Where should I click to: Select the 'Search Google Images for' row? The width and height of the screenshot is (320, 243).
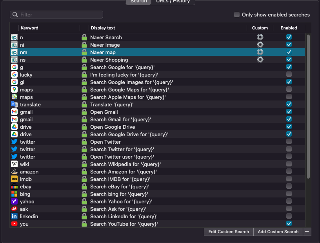pos(158,82)
